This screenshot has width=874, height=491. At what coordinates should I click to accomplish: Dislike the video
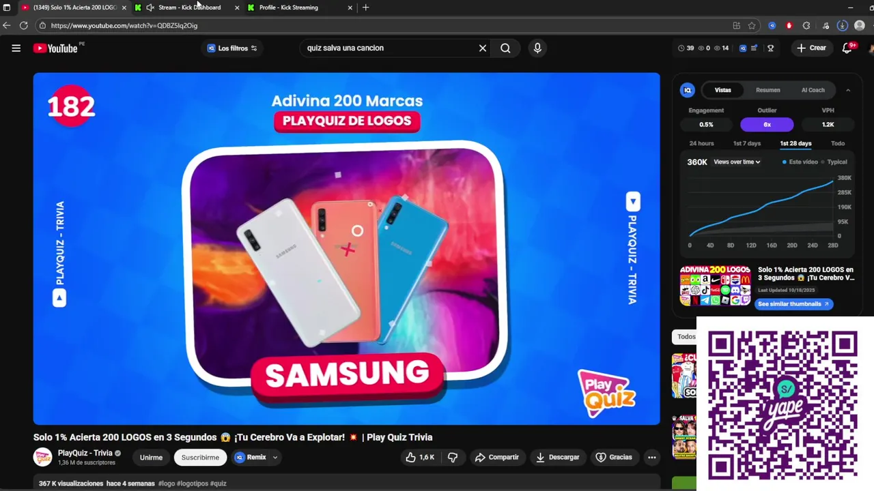(452, 458)
